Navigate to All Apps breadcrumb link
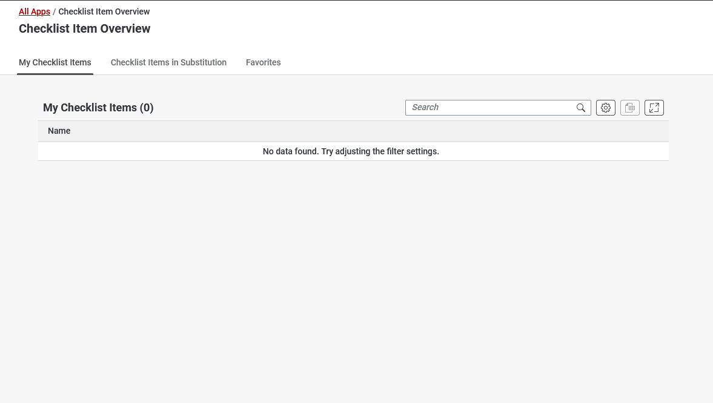This screenshot has width=713, height=403. (35, 11)
